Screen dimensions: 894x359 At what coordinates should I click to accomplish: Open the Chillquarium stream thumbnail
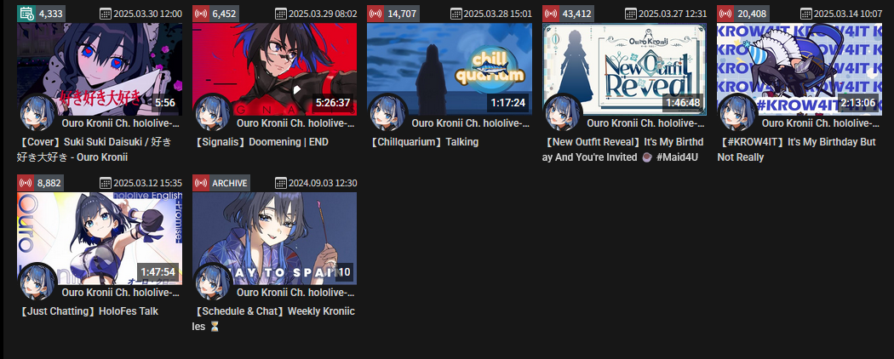click(450, 69)
